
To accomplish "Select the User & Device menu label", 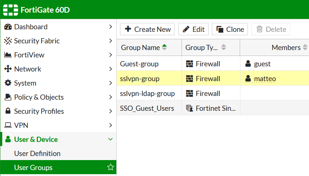I will point(36,139).
